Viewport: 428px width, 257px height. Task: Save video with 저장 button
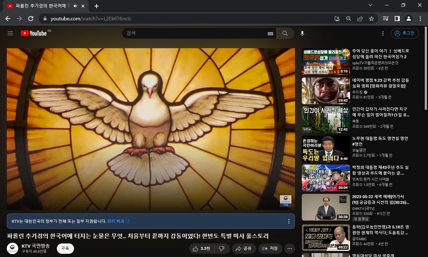(270, 248)
